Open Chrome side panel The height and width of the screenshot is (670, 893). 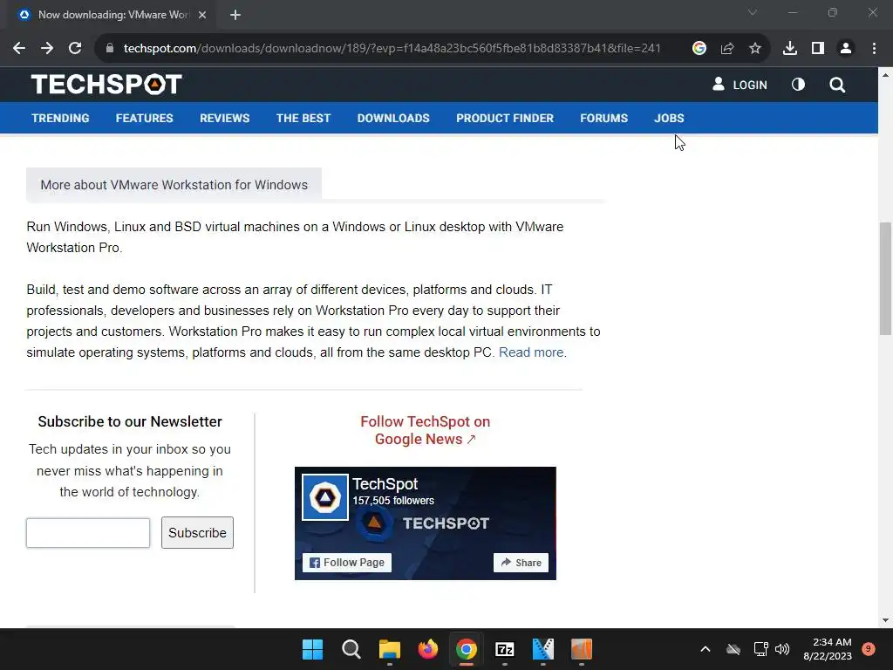(x=818, y=49)
